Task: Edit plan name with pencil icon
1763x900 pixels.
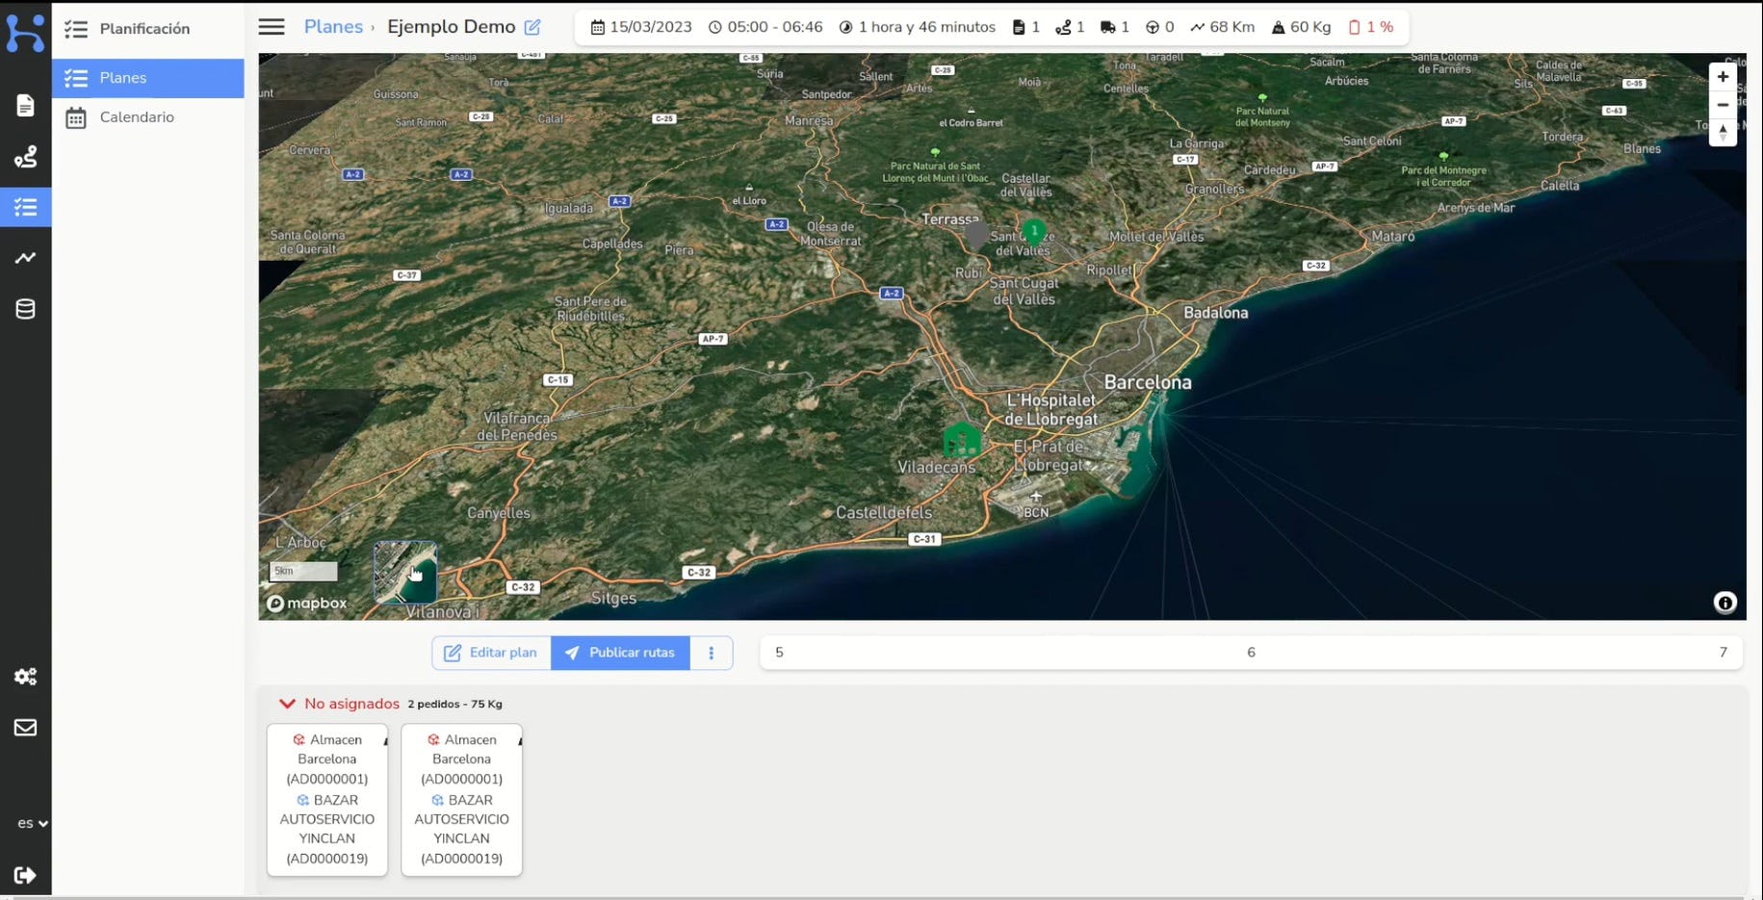Action: coord(532,28)
